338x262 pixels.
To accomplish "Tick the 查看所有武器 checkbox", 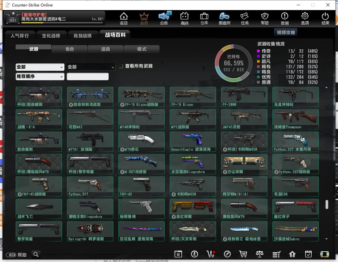I will [121, 66].
